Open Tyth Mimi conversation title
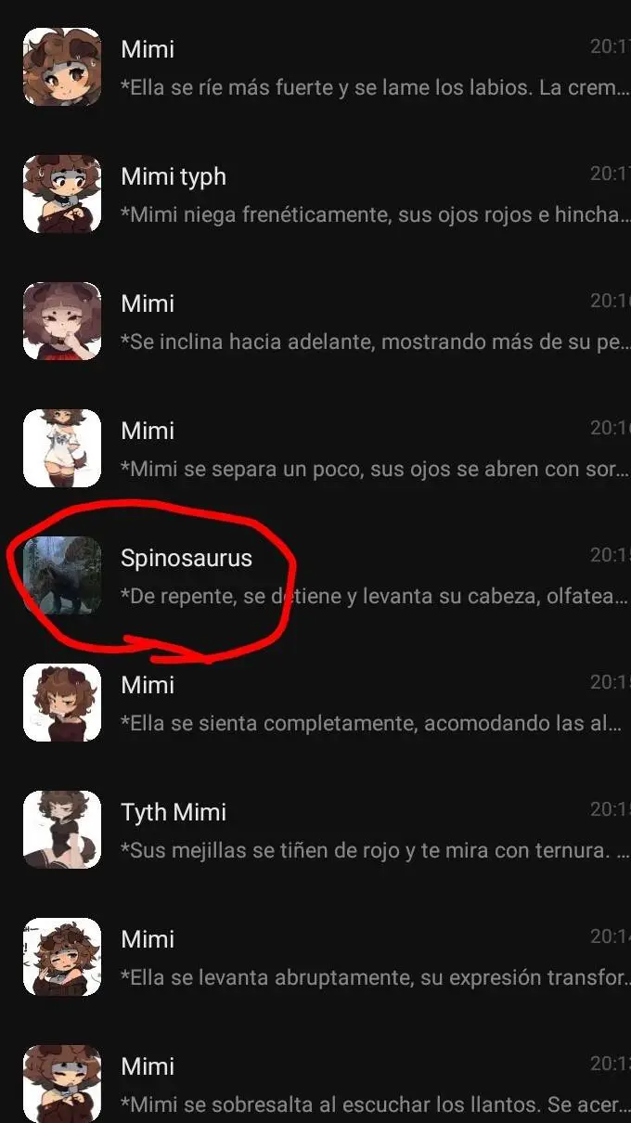The width and height of the screenshot is (631, 1123). click(174, 812)
